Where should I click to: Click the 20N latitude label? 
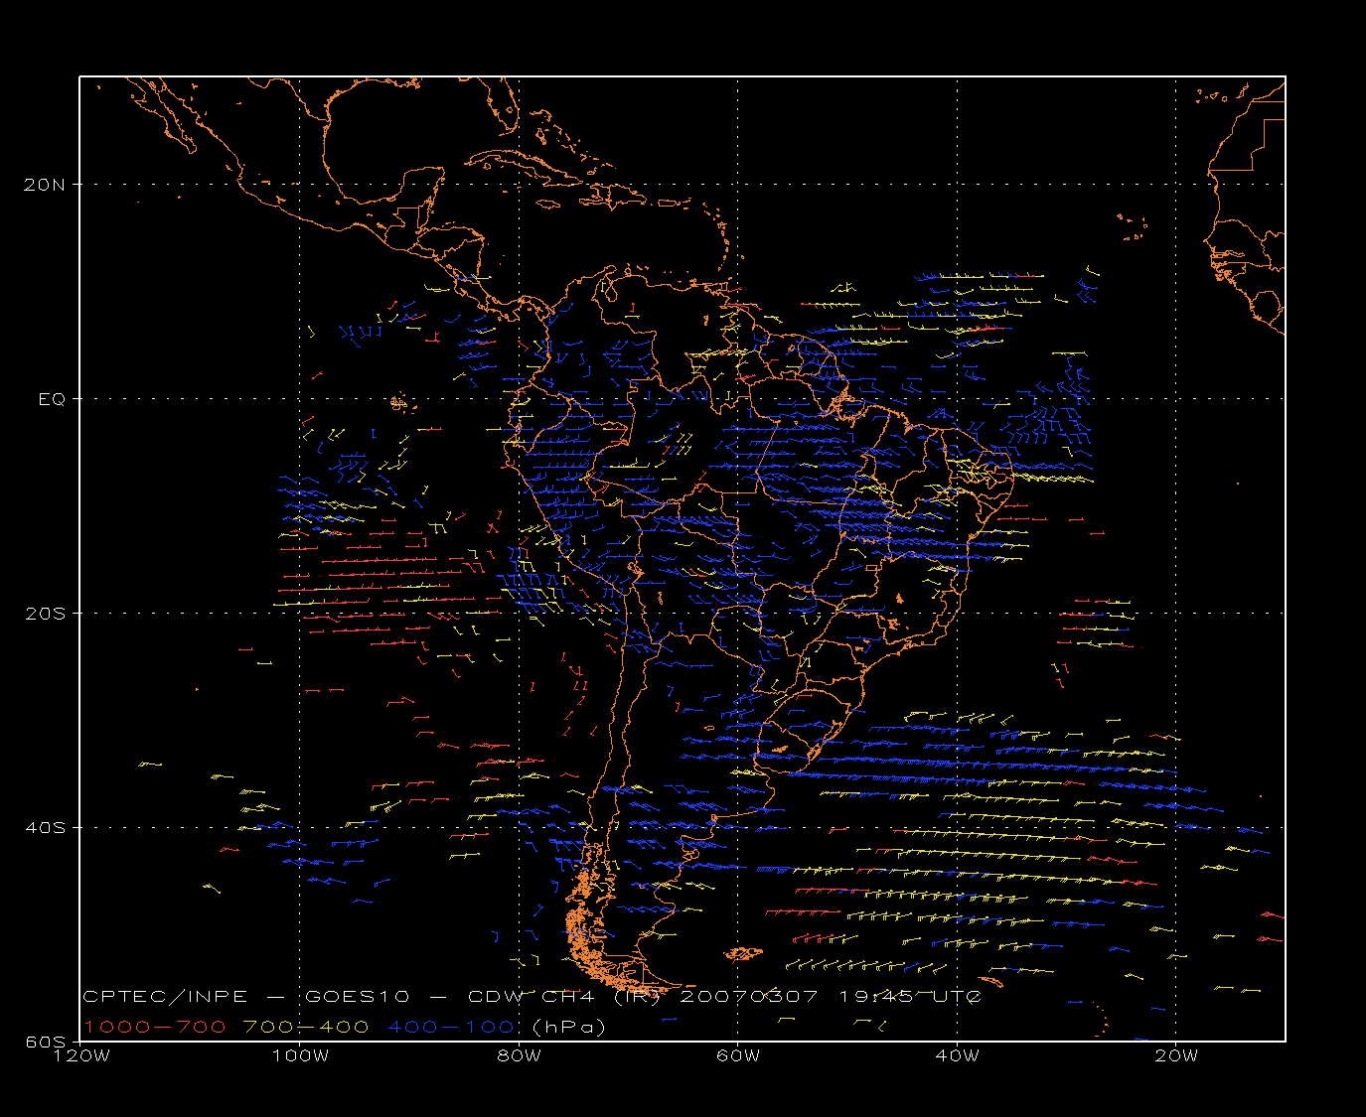(x=46, y=185)
